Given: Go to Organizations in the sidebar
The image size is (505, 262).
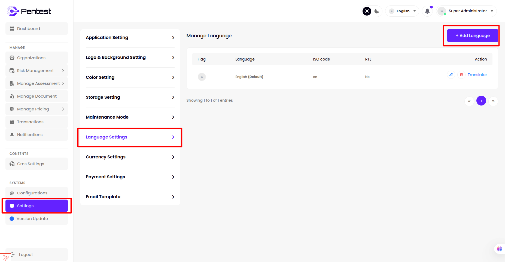Looking at the screenshot, I should point(36,58).
